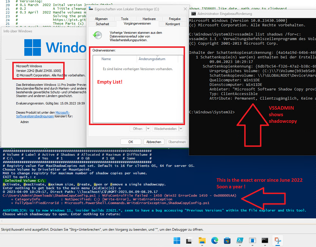Open Task View from taskbar
Image resolution: width=316 pixels, height=247 pixels.
[x=189, y=241]
